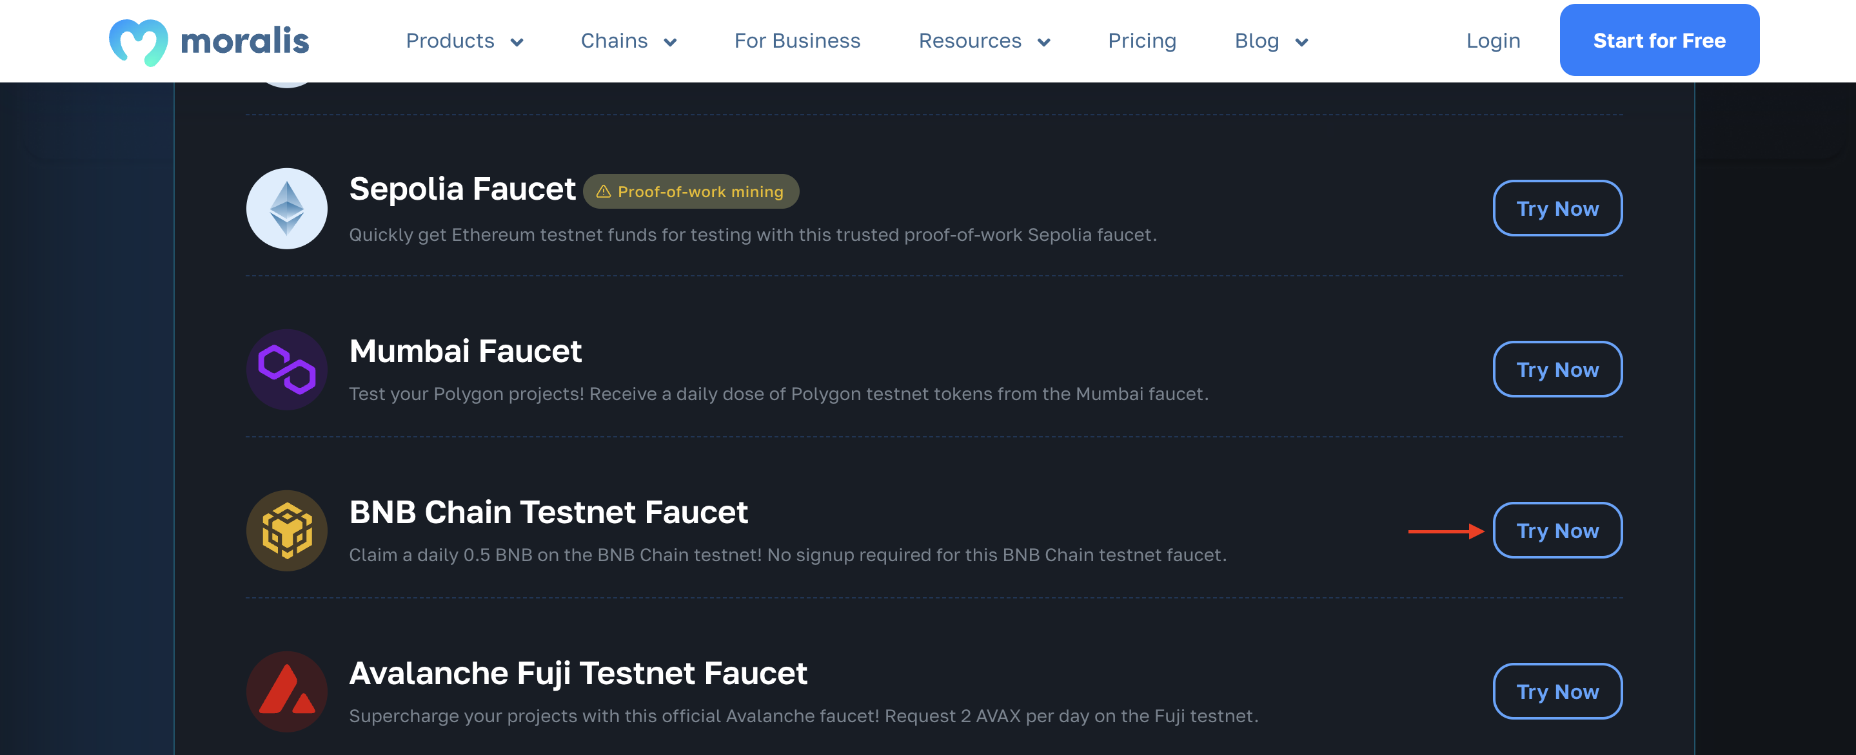Go to For Business page
This screenshot has height=755, width=1856.
pos(797,41)
